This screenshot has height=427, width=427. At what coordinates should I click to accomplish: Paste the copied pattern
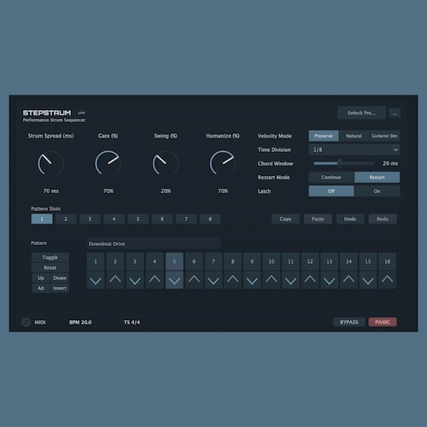click(318, 219)
